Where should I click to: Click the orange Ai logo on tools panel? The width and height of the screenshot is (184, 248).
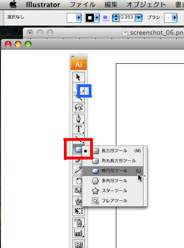79,64
